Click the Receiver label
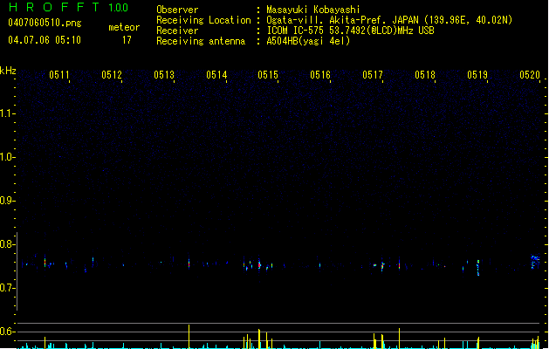 [177, 31]
